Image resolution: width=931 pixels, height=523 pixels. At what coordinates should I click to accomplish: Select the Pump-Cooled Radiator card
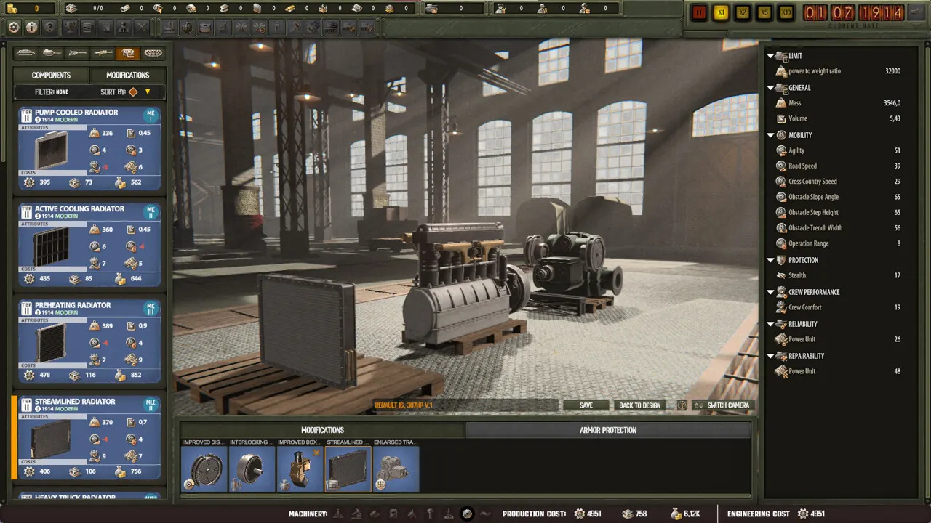tap(90, 148)
